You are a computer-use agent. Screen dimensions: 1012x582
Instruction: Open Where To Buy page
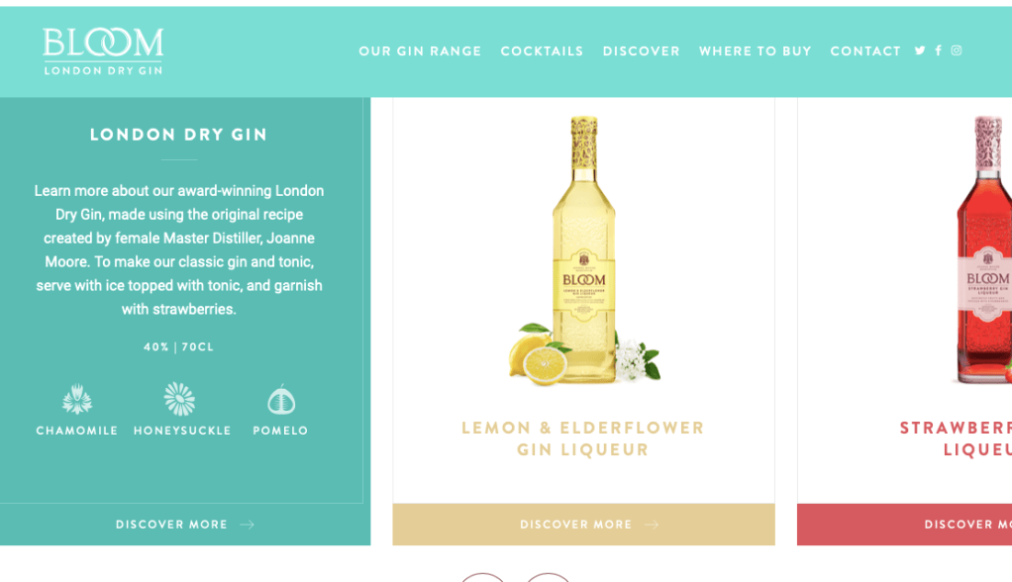click(x=756, y=50)
